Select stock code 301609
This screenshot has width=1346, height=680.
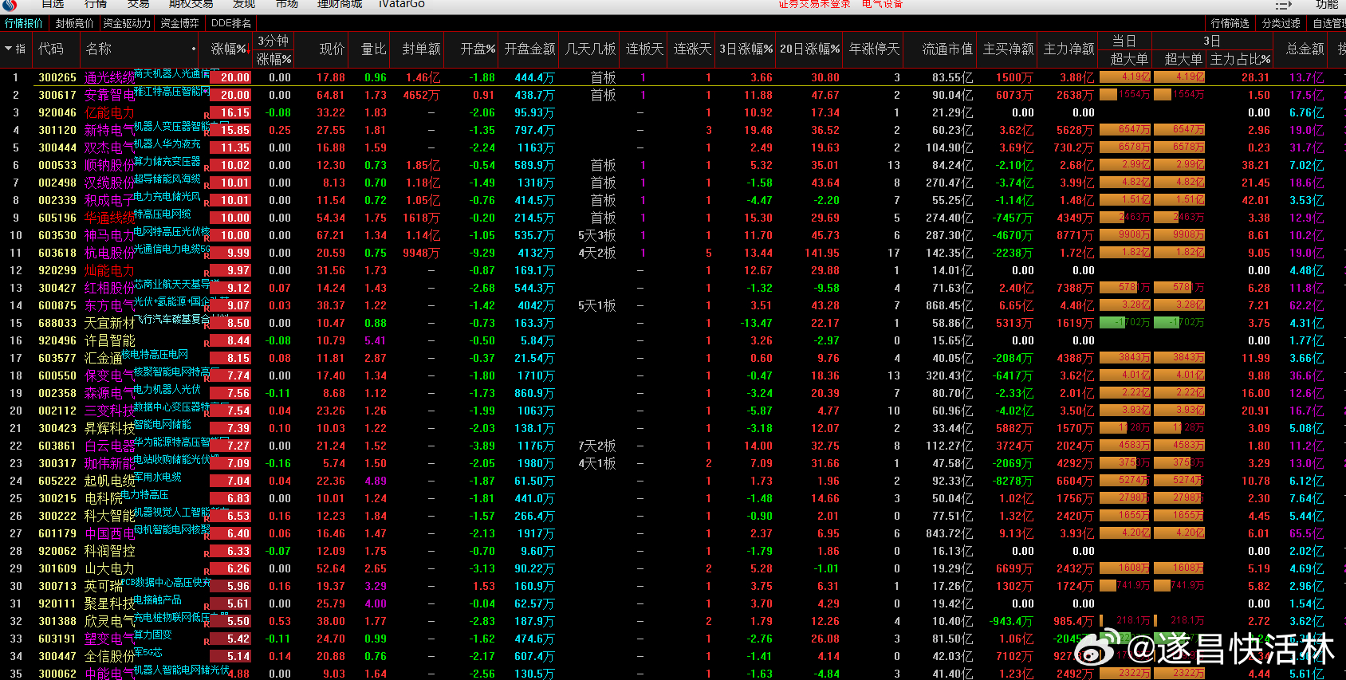pos(57,569)
